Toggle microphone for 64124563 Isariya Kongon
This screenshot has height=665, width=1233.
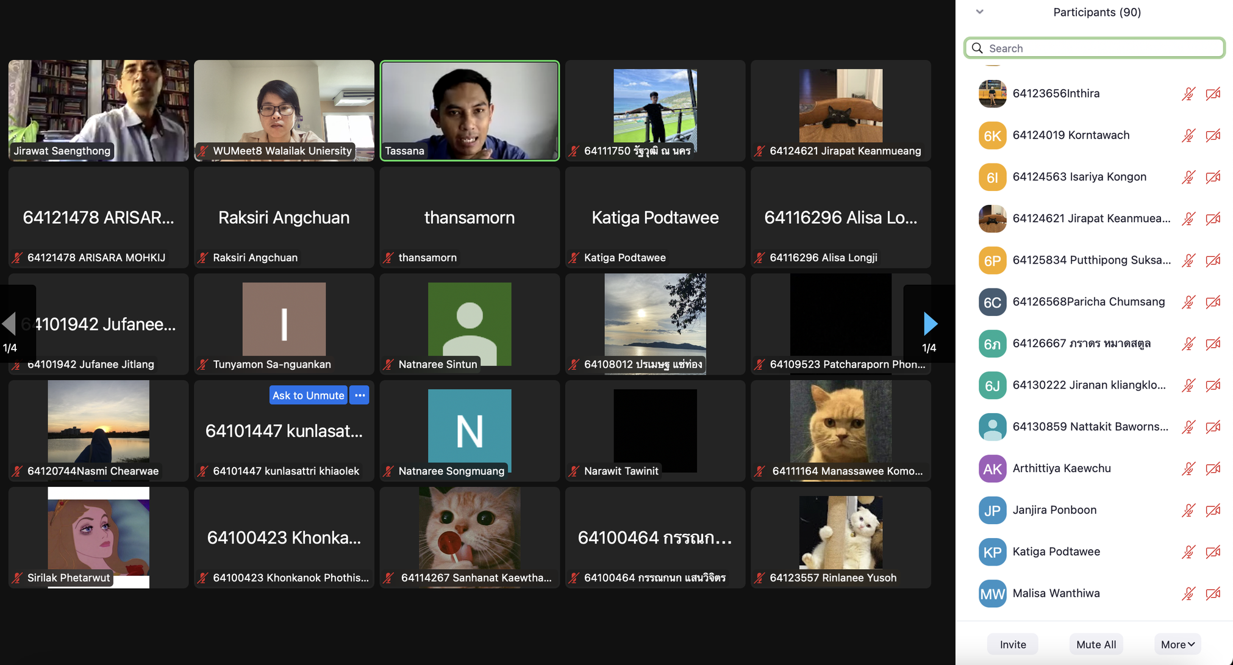click(1188, 177)
